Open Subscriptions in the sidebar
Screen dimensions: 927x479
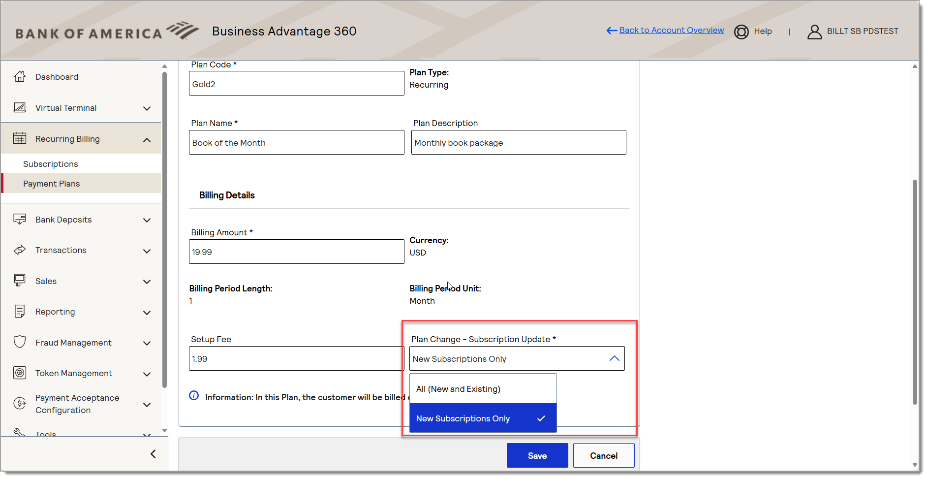51,164
